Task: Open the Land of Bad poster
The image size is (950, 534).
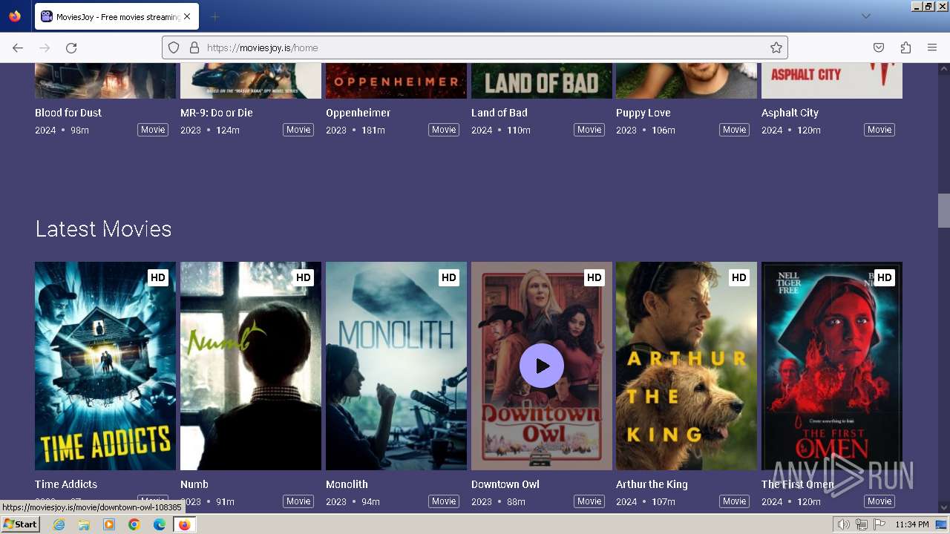Action: (542, 81)
